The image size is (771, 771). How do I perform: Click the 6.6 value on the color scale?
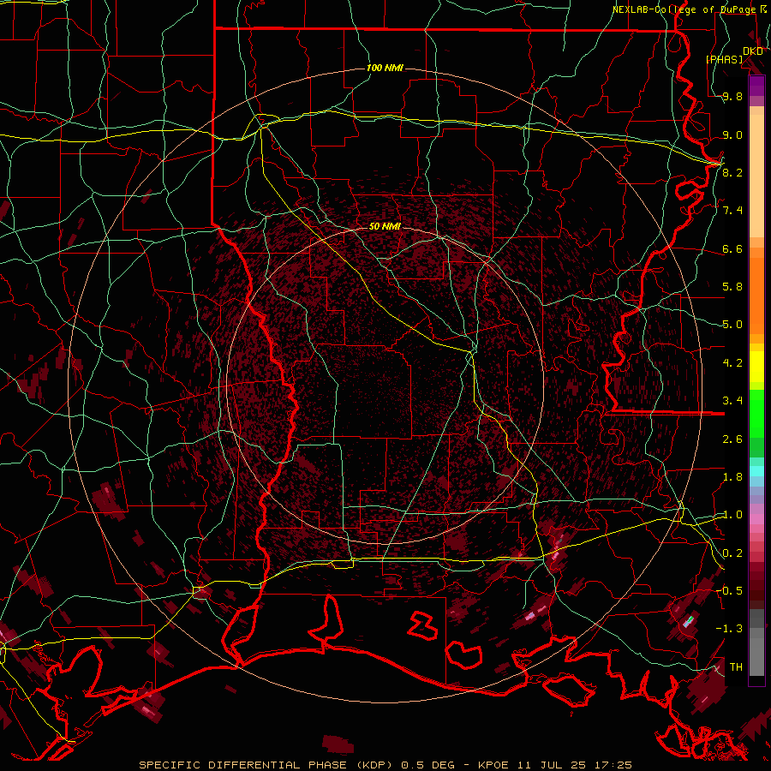pos(732,248)
